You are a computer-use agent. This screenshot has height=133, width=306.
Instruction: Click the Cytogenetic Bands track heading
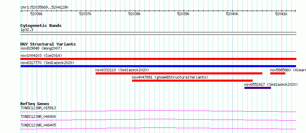point(41,25)
